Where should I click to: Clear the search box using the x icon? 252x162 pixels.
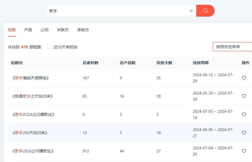(191, 10)
